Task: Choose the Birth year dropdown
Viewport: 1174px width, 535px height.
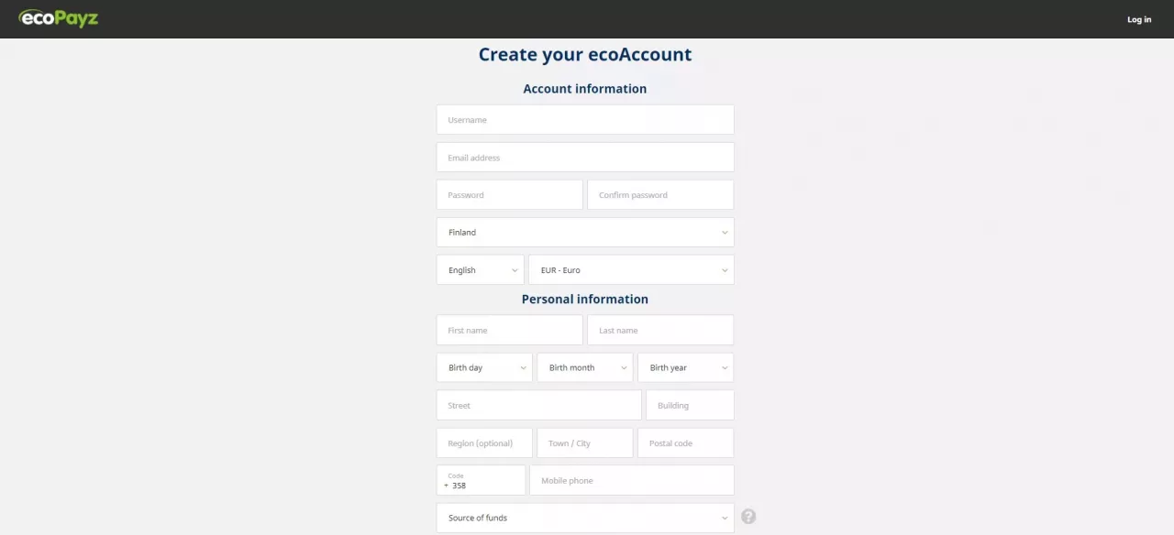Action: (686, 368)
